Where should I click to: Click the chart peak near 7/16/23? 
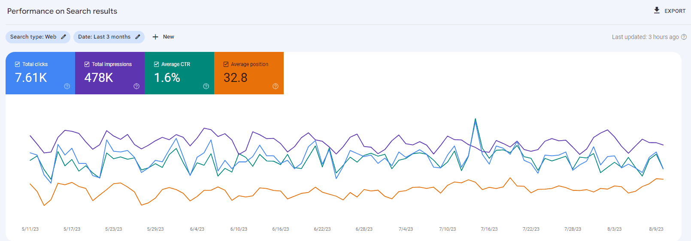click(x=475, y=119)
